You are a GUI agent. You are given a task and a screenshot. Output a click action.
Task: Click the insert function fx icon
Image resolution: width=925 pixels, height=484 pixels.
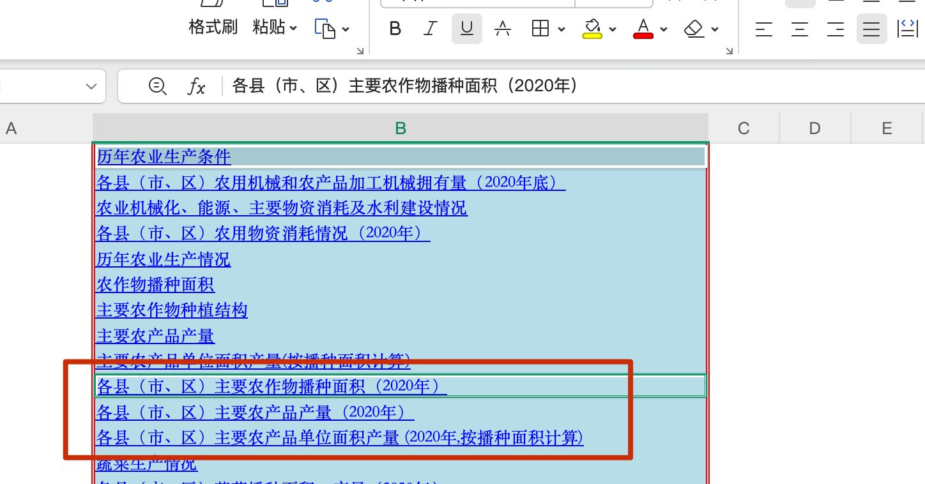click(196, 86)
